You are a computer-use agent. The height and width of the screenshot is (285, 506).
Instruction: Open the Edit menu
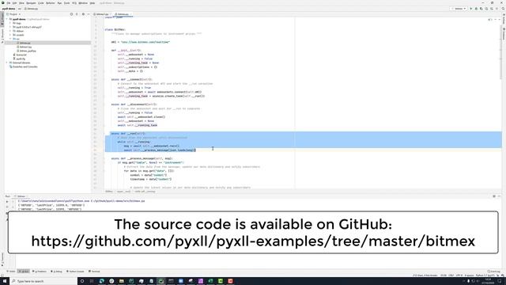click(x=14, y=3)
